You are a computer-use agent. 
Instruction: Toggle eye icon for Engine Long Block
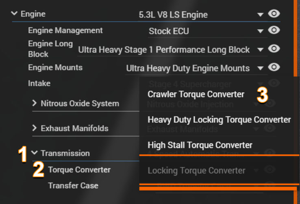pyautogui.click(x=274, y=48)
